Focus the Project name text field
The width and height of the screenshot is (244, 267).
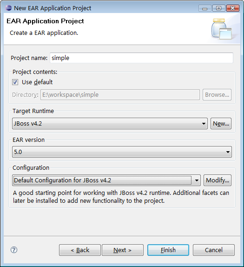click(x=141, y=58)
